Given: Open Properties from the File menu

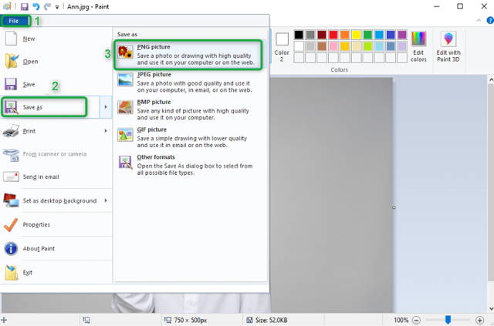Looking at the screenshot, I should 56,225.
